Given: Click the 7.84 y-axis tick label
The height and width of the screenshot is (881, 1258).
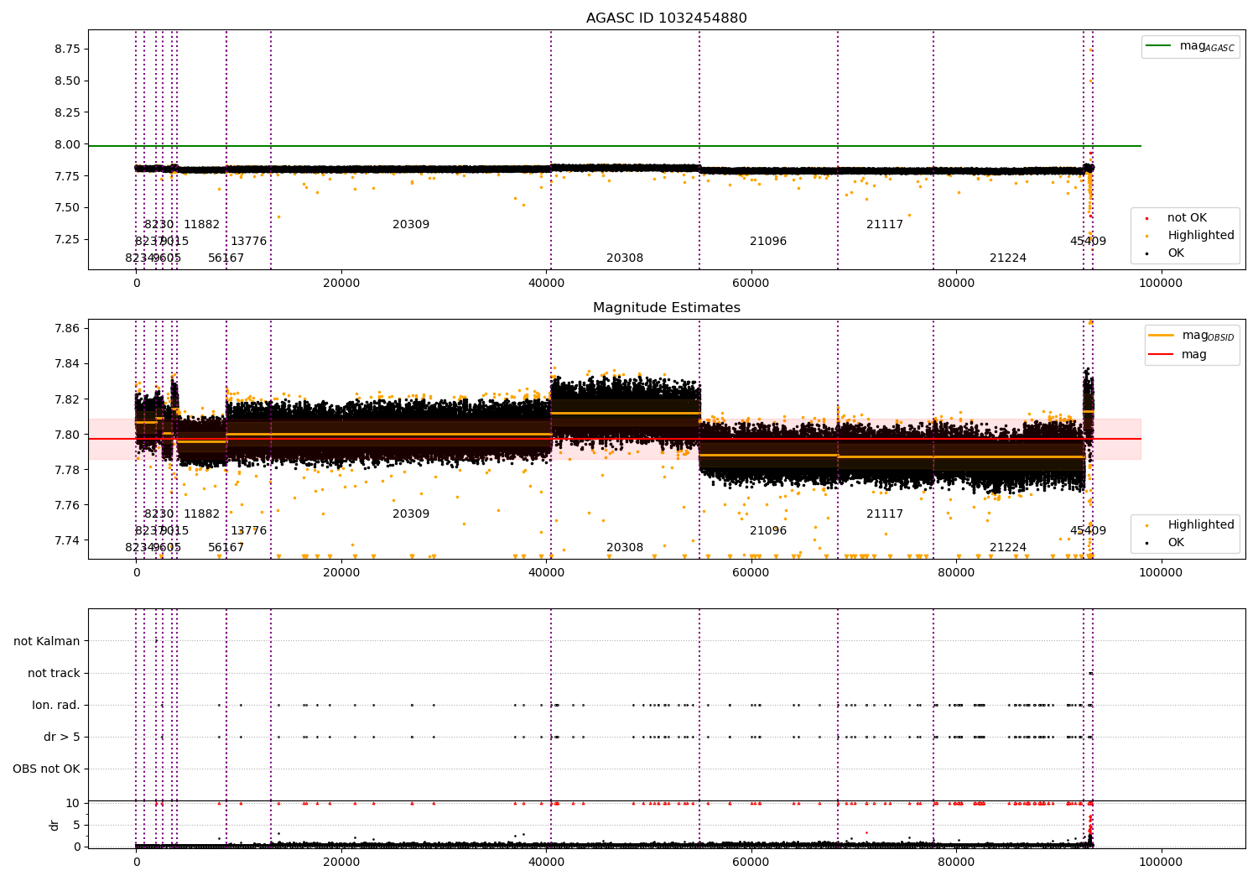Looking at the screenshot, I should (x=66, y=363).
